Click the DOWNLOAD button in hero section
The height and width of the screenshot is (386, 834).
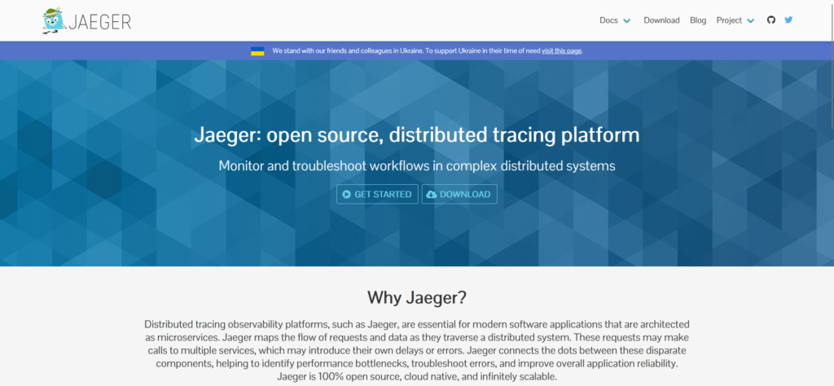tap(459, 194)
